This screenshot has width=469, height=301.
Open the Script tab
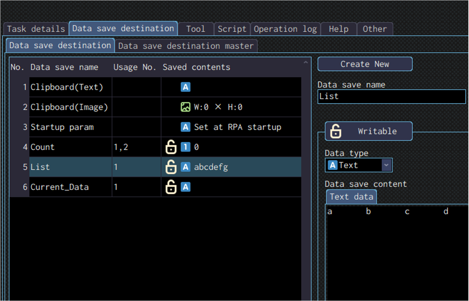click(x=232, y=29)
